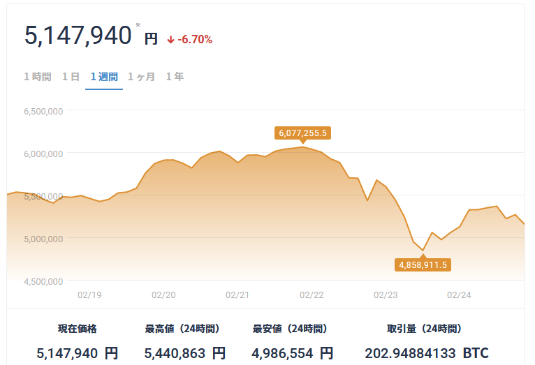535x365 pixels.
Task: Switch to the 1日 chart tab
Action: [x=71, y=77]
